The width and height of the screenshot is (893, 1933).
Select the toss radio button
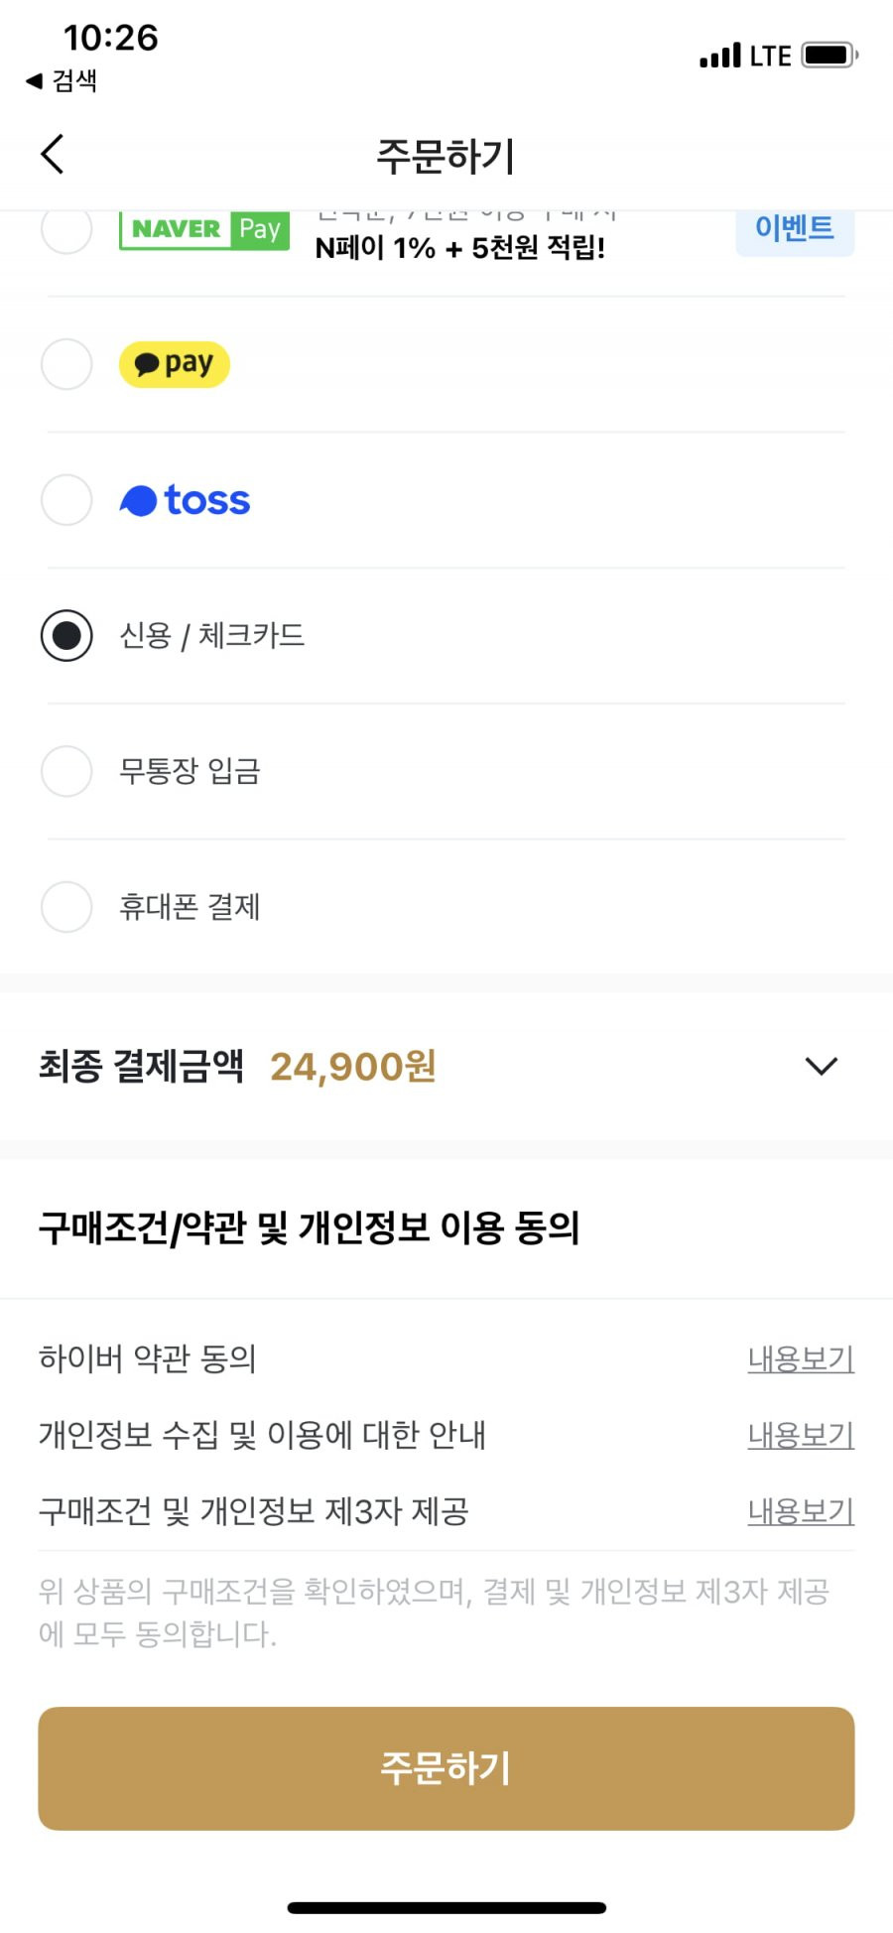click(x=66, y=499)
